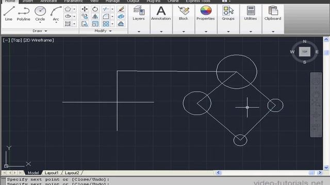Expand arrow under Properties panel
The height and width of the screenshot is (185, 330).
(x=206, y=32)
